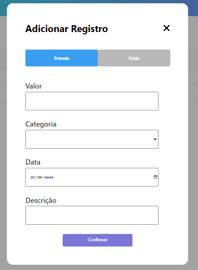Image resolution: width=198 pixels, height=270 pixels.
Task: Select Entrada as the record type
Action: click(62, 58)
